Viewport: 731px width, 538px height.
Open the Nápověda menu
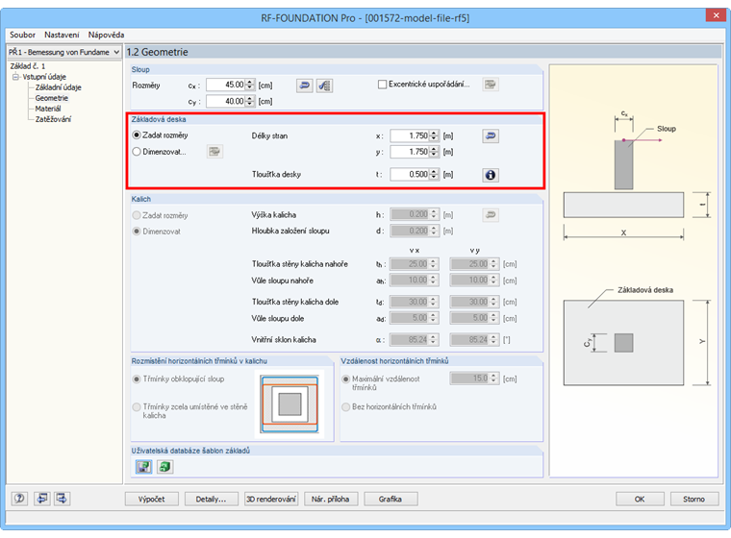click(x=106, y=35)
